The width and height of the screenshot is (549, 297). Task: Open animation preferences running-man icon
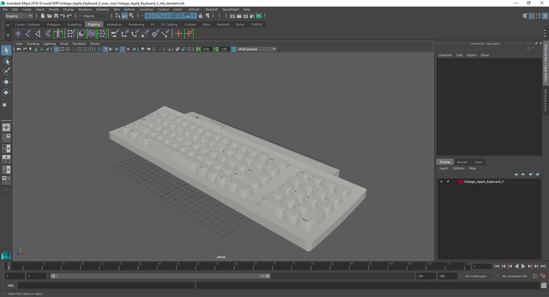coord(543,276)
